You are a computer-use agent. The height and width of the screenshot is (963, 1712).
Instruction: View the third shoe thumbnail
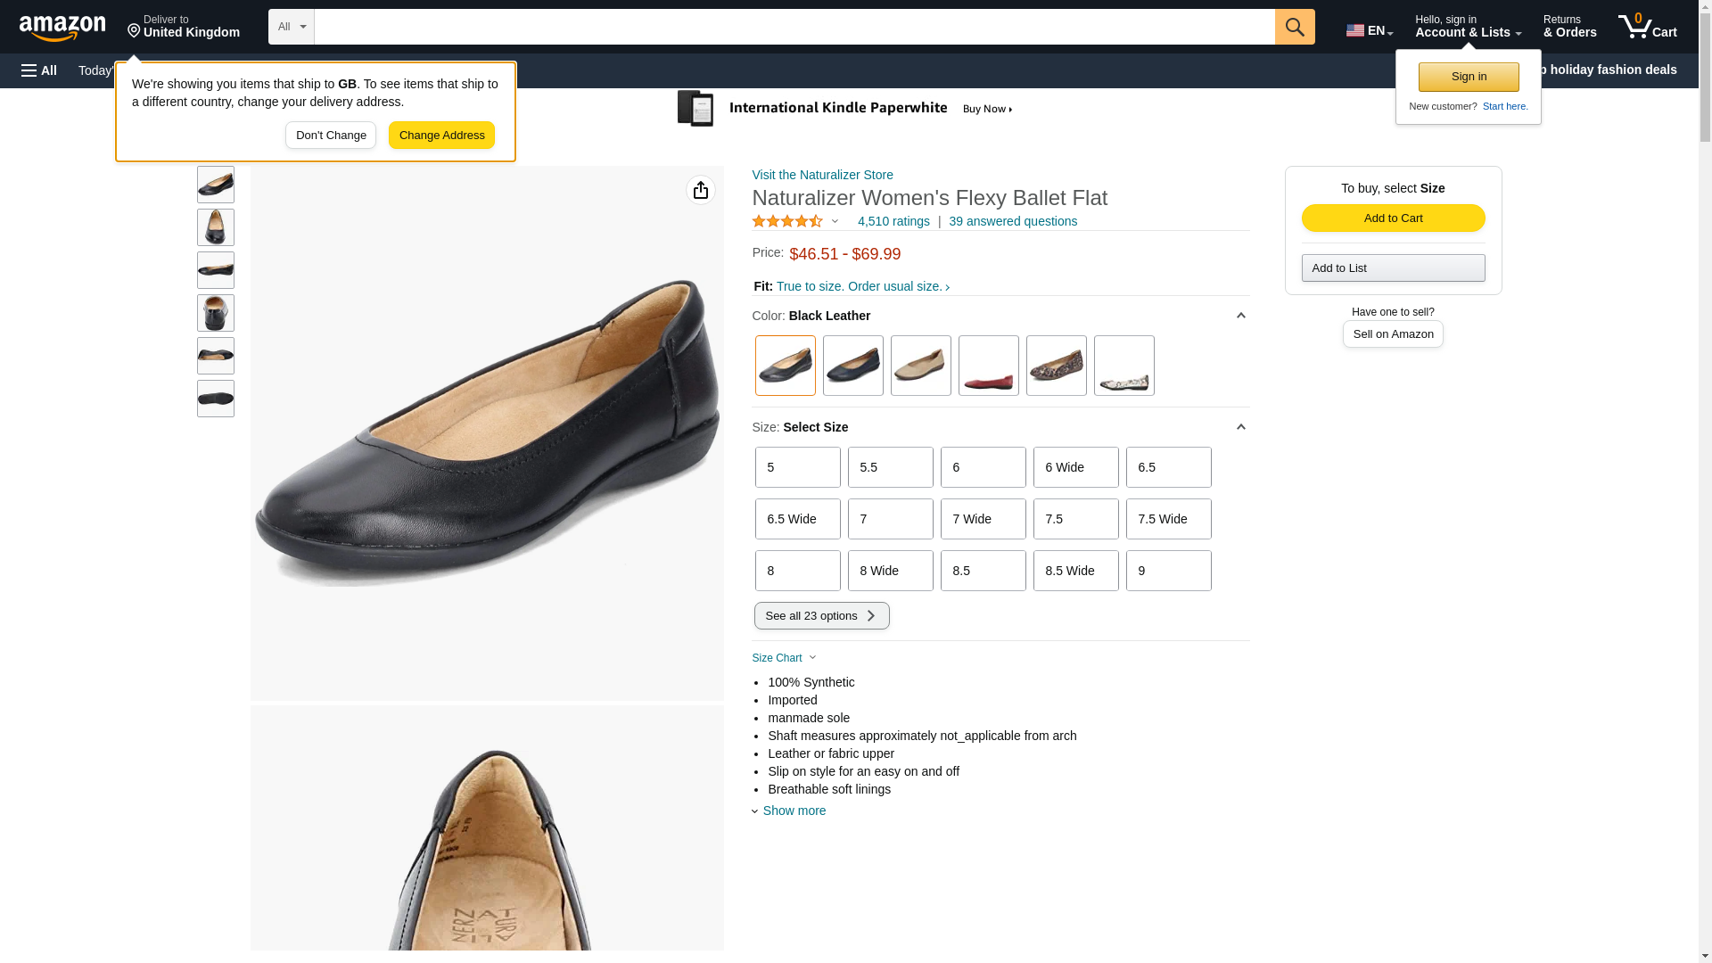[216, 270]
